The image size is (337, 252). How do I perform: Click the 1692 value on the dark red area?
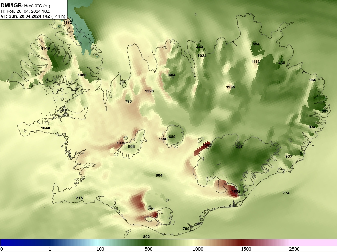click(x=236, y=191)
